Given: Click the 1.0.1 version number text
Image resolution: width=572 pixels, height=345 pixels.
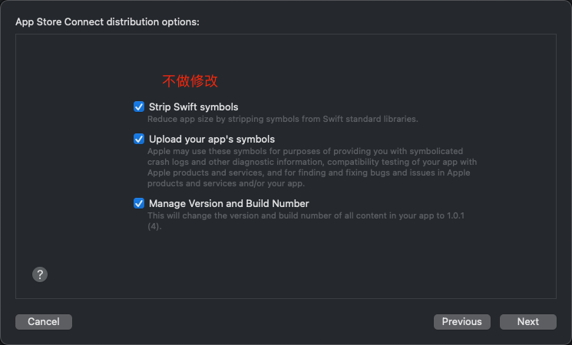Looking at the screenshot, I should [455, 215].
